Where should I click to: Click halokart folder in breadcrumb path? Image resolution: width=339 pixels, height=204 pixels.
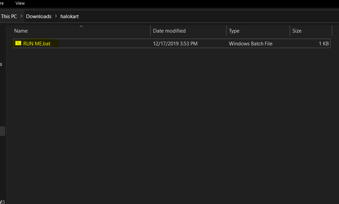click(x=70, y=16)
